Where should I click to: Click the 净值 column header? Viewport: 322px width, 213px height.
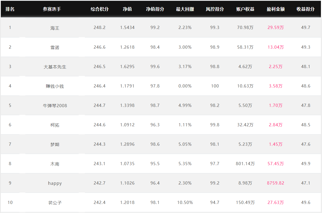click(x=127, y=9)
